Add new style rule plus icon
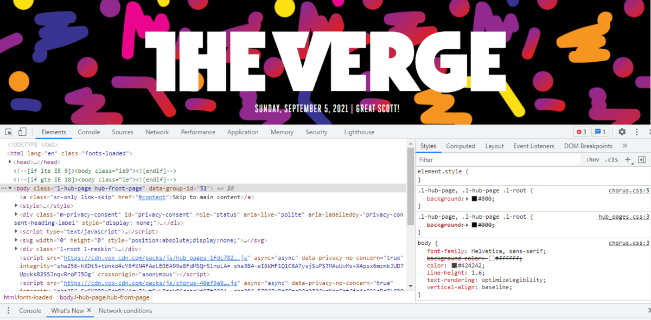Viewport: 651px width, 320px height. 628,160
